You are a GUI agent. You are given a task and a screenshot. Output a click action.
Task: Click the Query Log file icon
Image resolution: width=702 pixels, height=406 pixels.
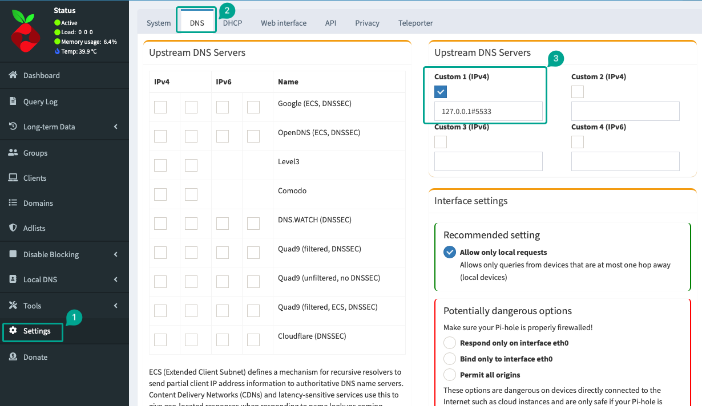(13, 101)
